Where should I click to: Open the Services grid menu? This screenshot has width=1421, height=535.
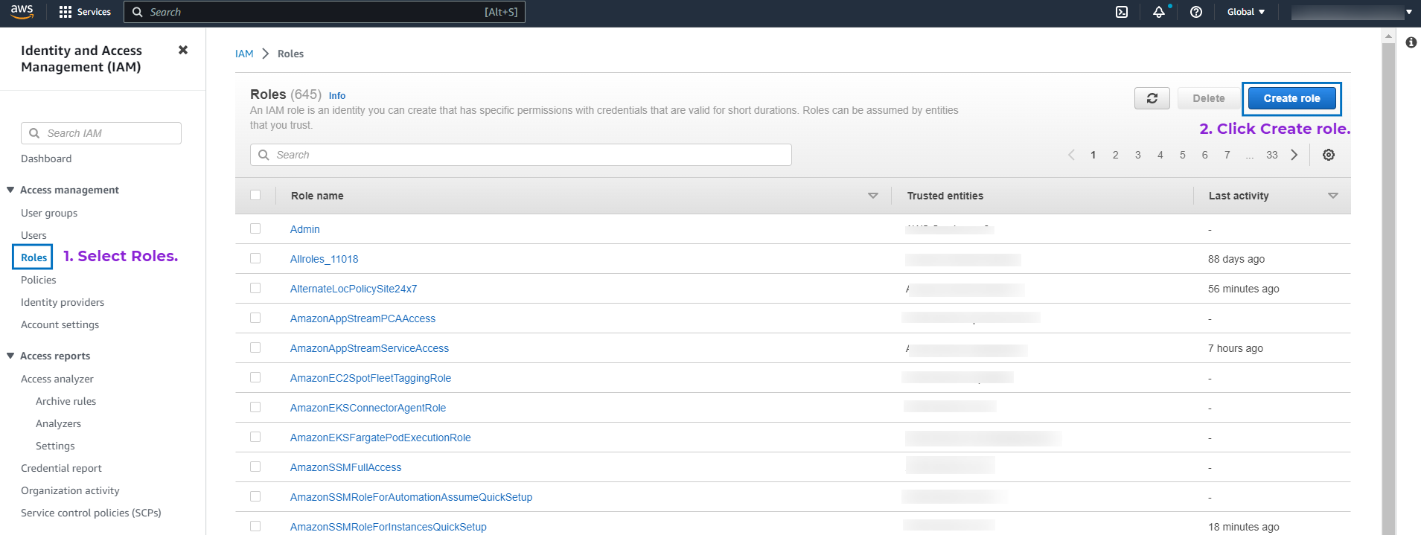coord(84,12)
